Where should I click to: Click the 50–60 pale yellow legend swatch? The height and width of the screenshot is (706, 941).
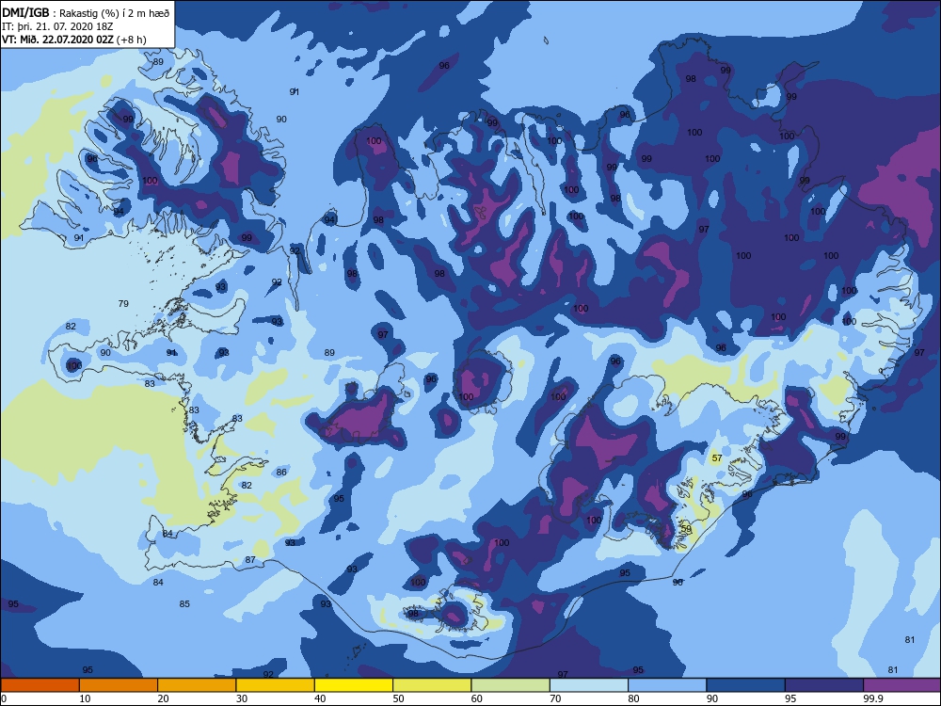432,685
